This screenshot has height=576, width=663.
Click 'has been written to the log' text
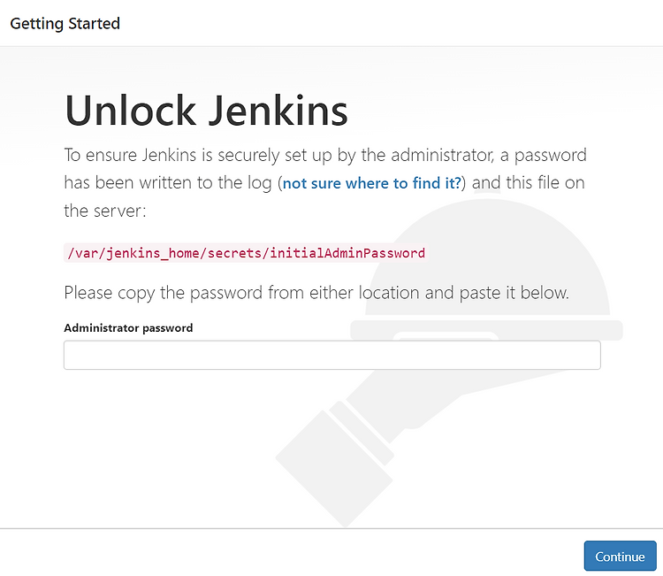pos(168,183)
